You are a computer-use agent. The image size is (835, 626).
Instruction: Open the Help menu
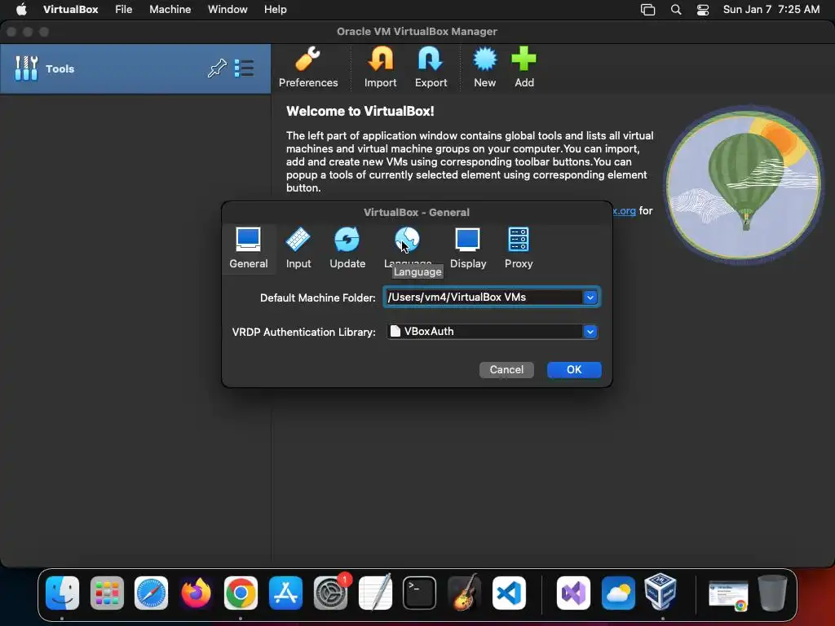click(x=276, y=10)
